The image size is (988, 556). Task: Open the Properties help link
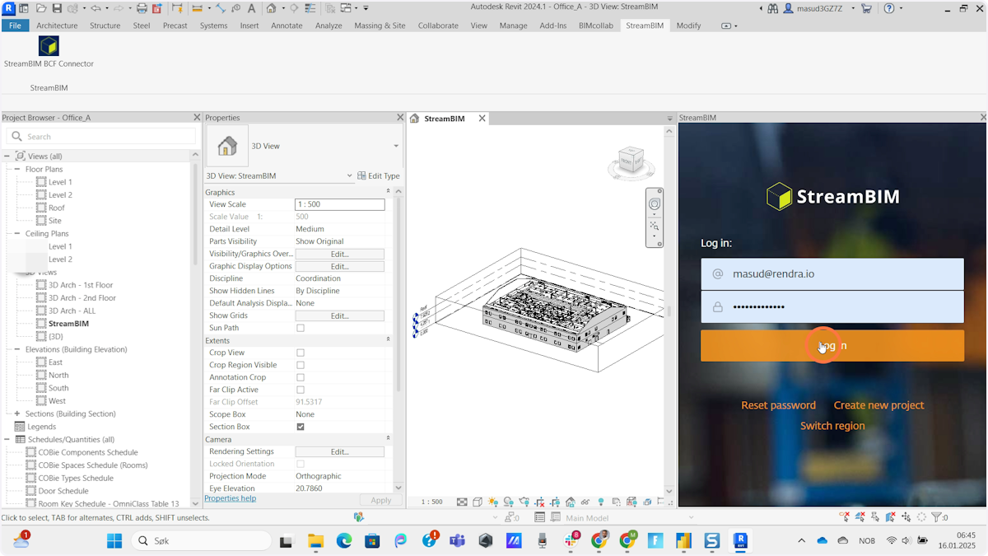coord(230,498)
